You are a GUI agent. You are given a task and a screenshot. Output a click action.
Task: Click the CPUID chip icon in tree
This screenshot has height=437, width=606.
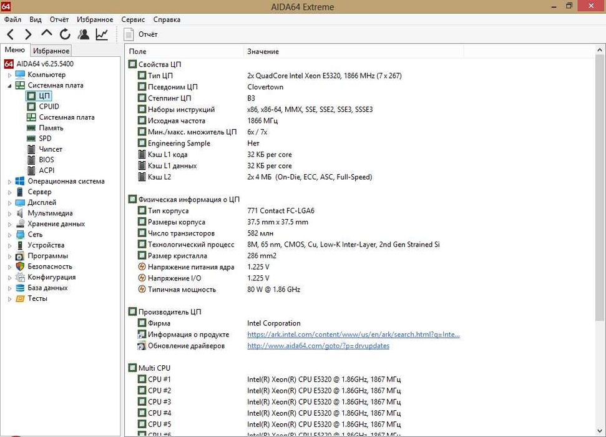pos(31,106)
